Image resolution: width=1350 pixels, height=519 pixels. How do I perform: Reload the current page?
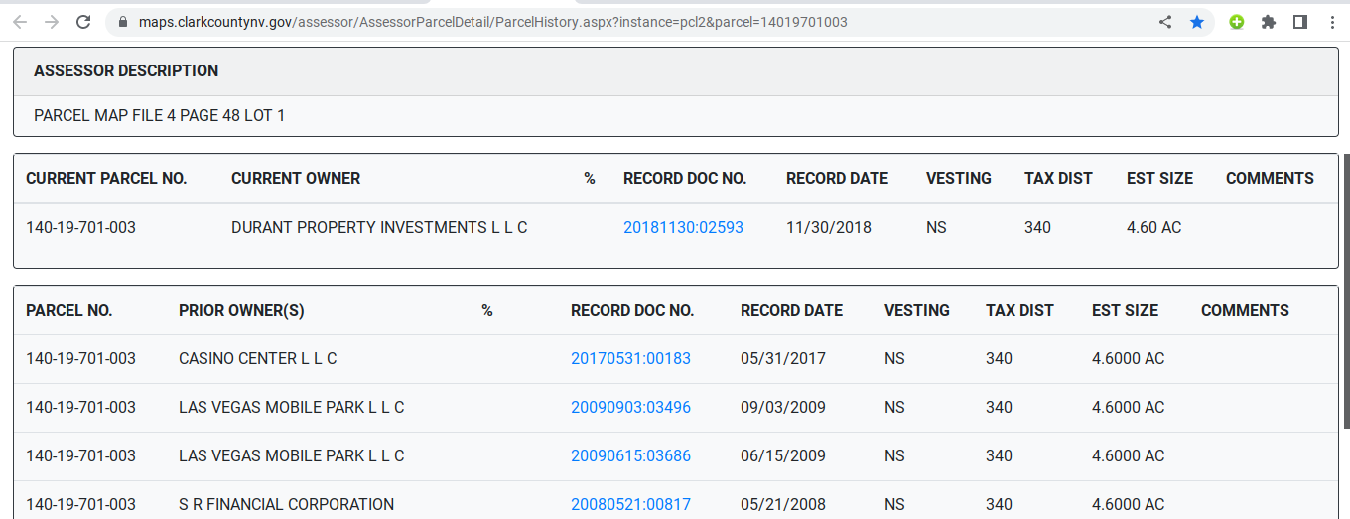[84, 22]
